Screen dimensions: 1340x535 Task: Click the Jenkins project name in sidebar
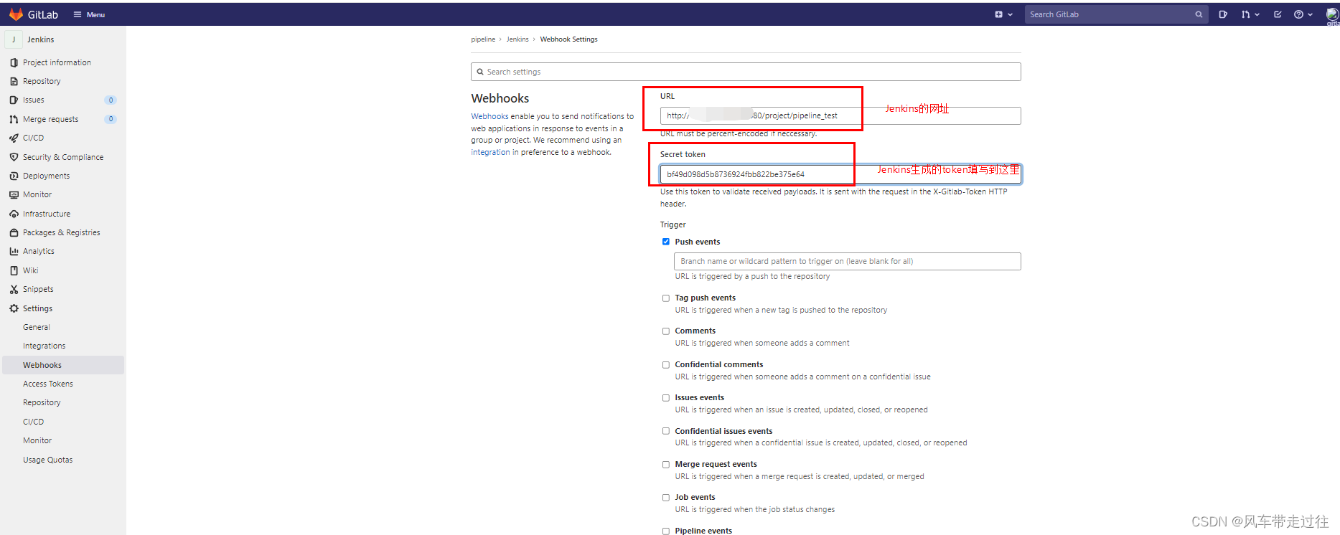(x=40, y=39)
